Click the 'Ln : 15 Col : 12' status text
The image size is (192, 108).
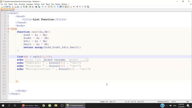tap(131, 102)
